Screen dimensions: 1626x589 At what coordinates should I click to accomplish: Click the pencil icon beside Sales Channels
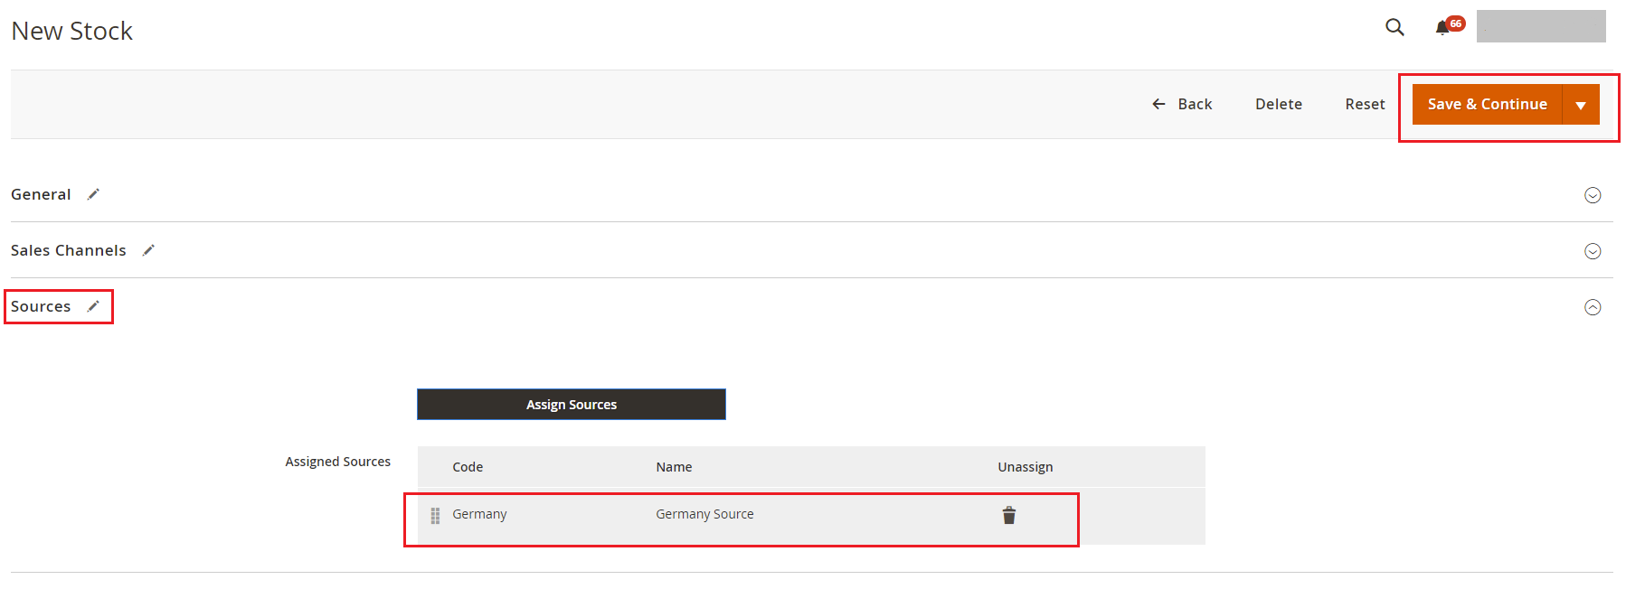coord(148,250)
